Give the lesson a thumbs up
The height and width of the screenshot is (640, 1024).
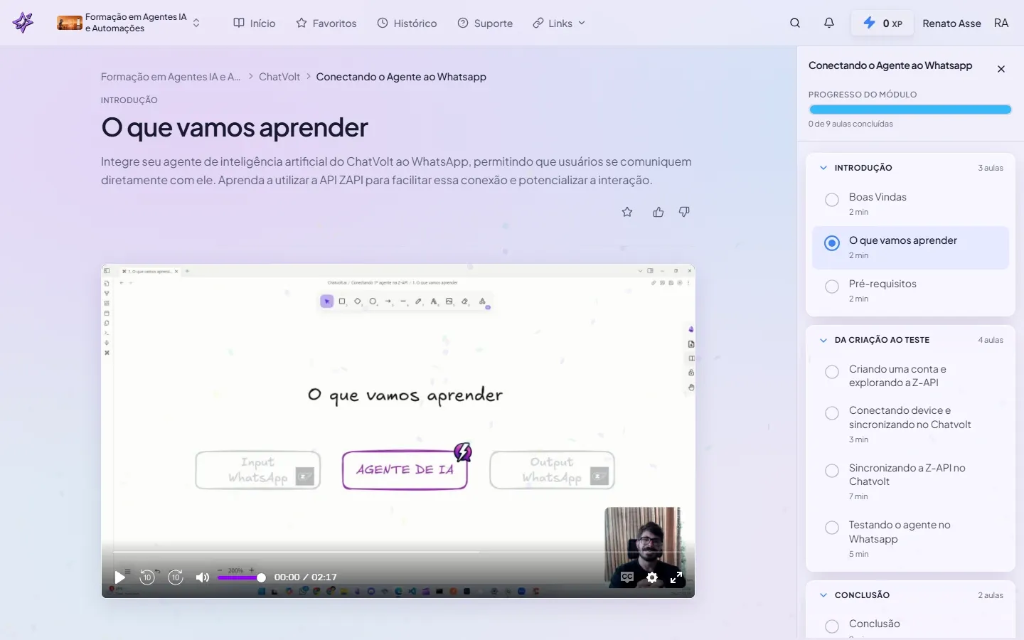658,212
